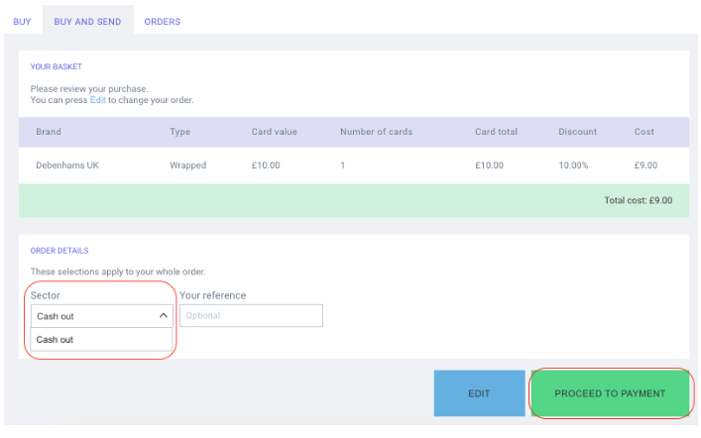Select the Cash out dropdown option
The image size is (701, 438).
[x=101, y=339]
